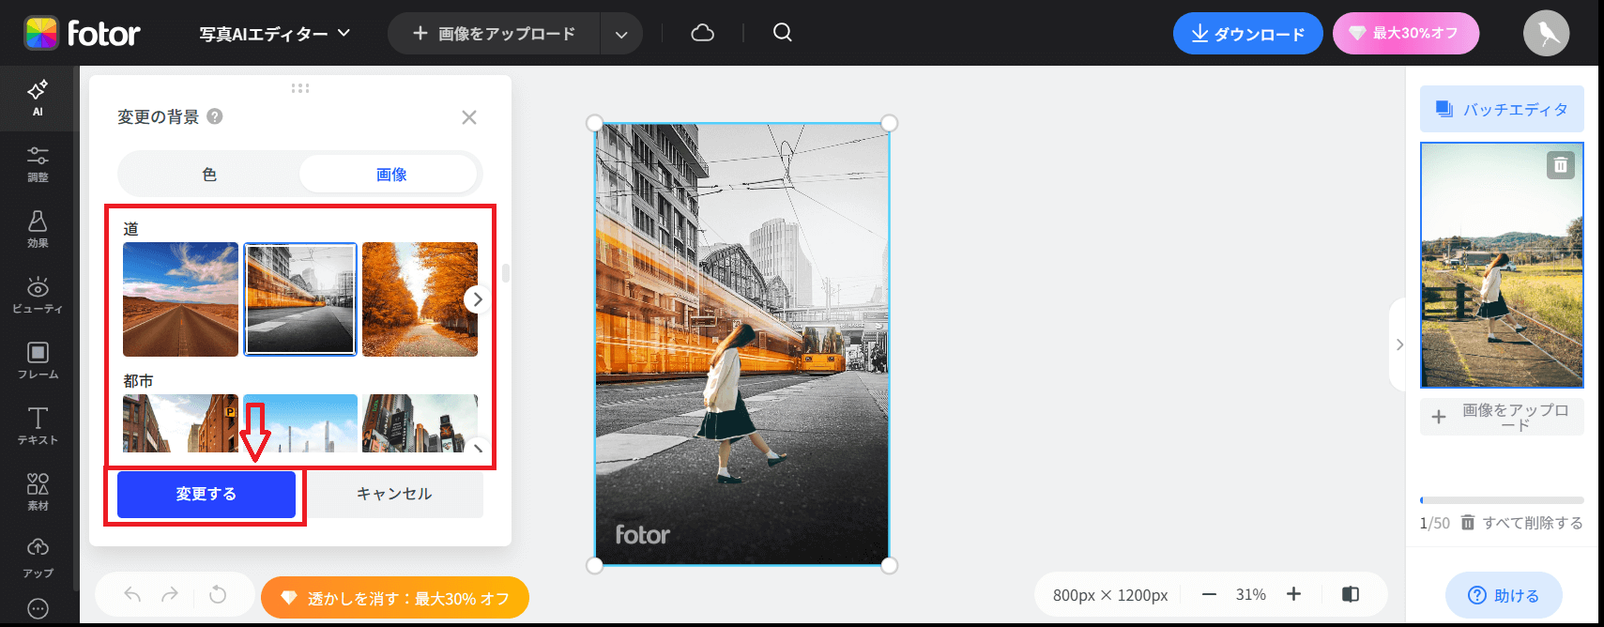Click the Fotor logo

(82, 33)
